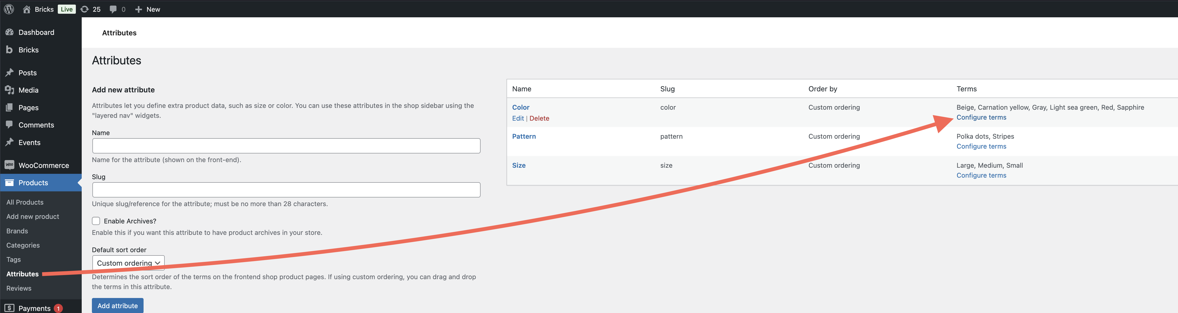This screenshot has height=313, width=1178.
Task: Click the updates icon showing 25
Action: pyautogui.click(x=85, y=9)
